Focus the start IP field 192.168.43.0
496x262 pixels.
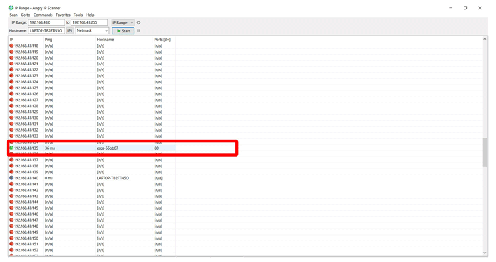pos(46,22)
